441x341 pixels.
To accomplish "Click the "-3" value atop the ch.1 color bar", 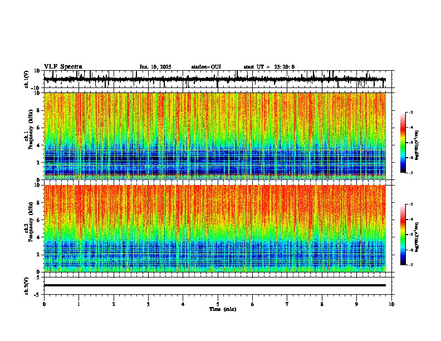I will tap(410, 112).
